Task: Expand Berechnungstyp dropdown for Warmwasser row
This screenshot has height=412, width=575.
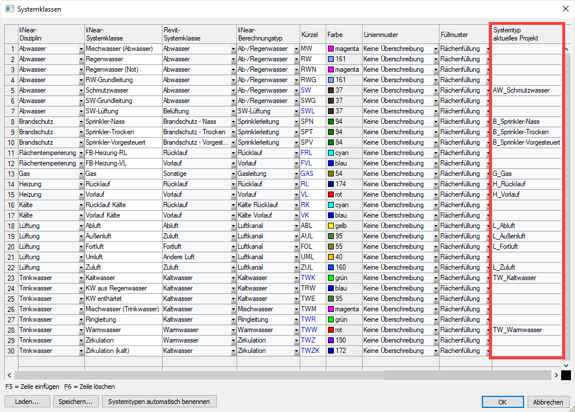Action: 296,330
